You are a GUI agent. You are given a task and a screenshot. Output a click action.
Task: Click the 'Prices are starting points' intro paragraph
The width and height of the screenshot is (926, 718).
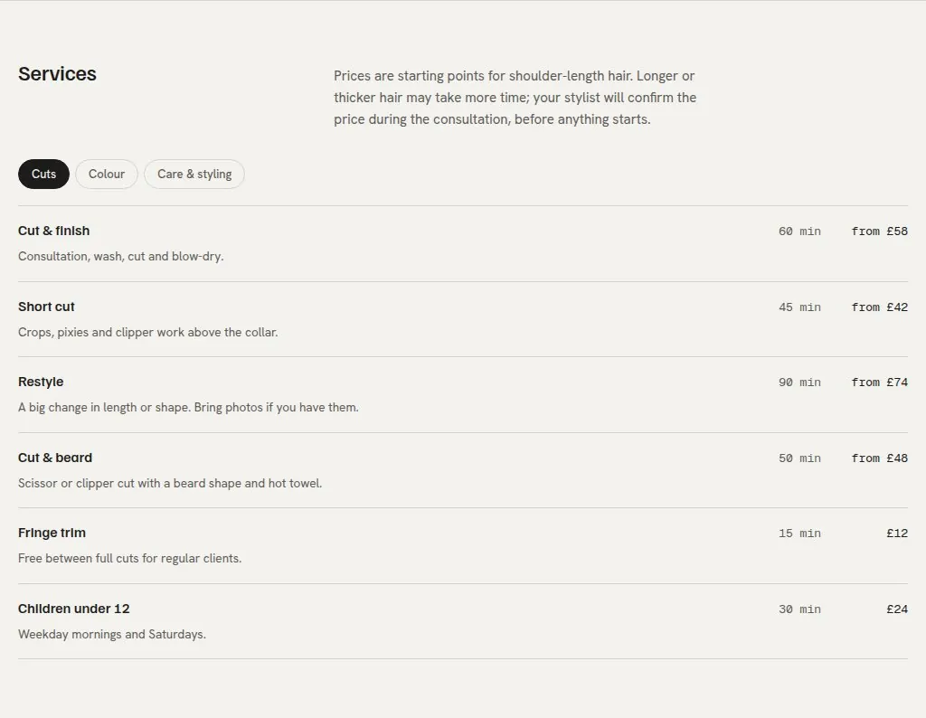pyautogui.click(x=515, y=98)
